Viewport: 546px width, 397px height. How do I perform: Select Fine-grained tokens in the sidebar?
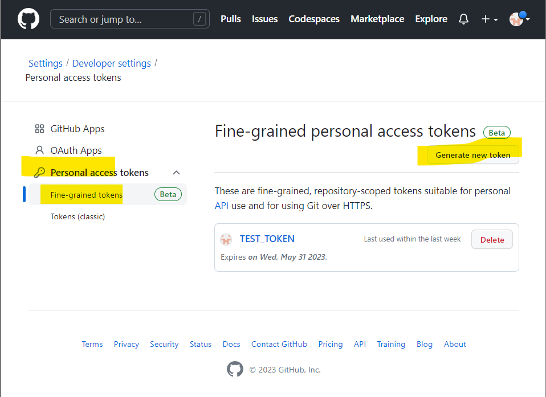pos(87,195)
